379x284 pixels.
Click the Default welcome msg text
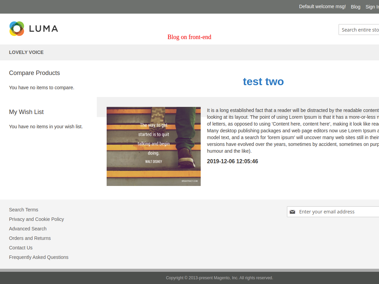tap(322, 6)
